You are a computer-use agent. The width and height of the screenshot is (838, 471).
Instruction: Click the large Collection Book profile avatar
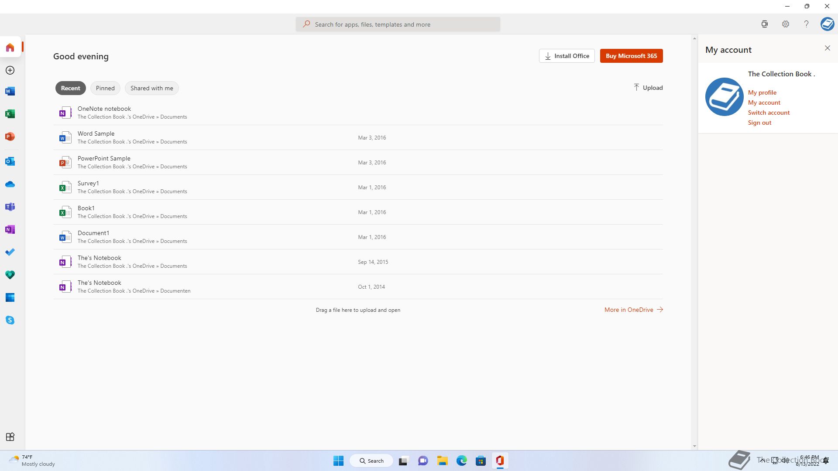[x=724, y=97]
